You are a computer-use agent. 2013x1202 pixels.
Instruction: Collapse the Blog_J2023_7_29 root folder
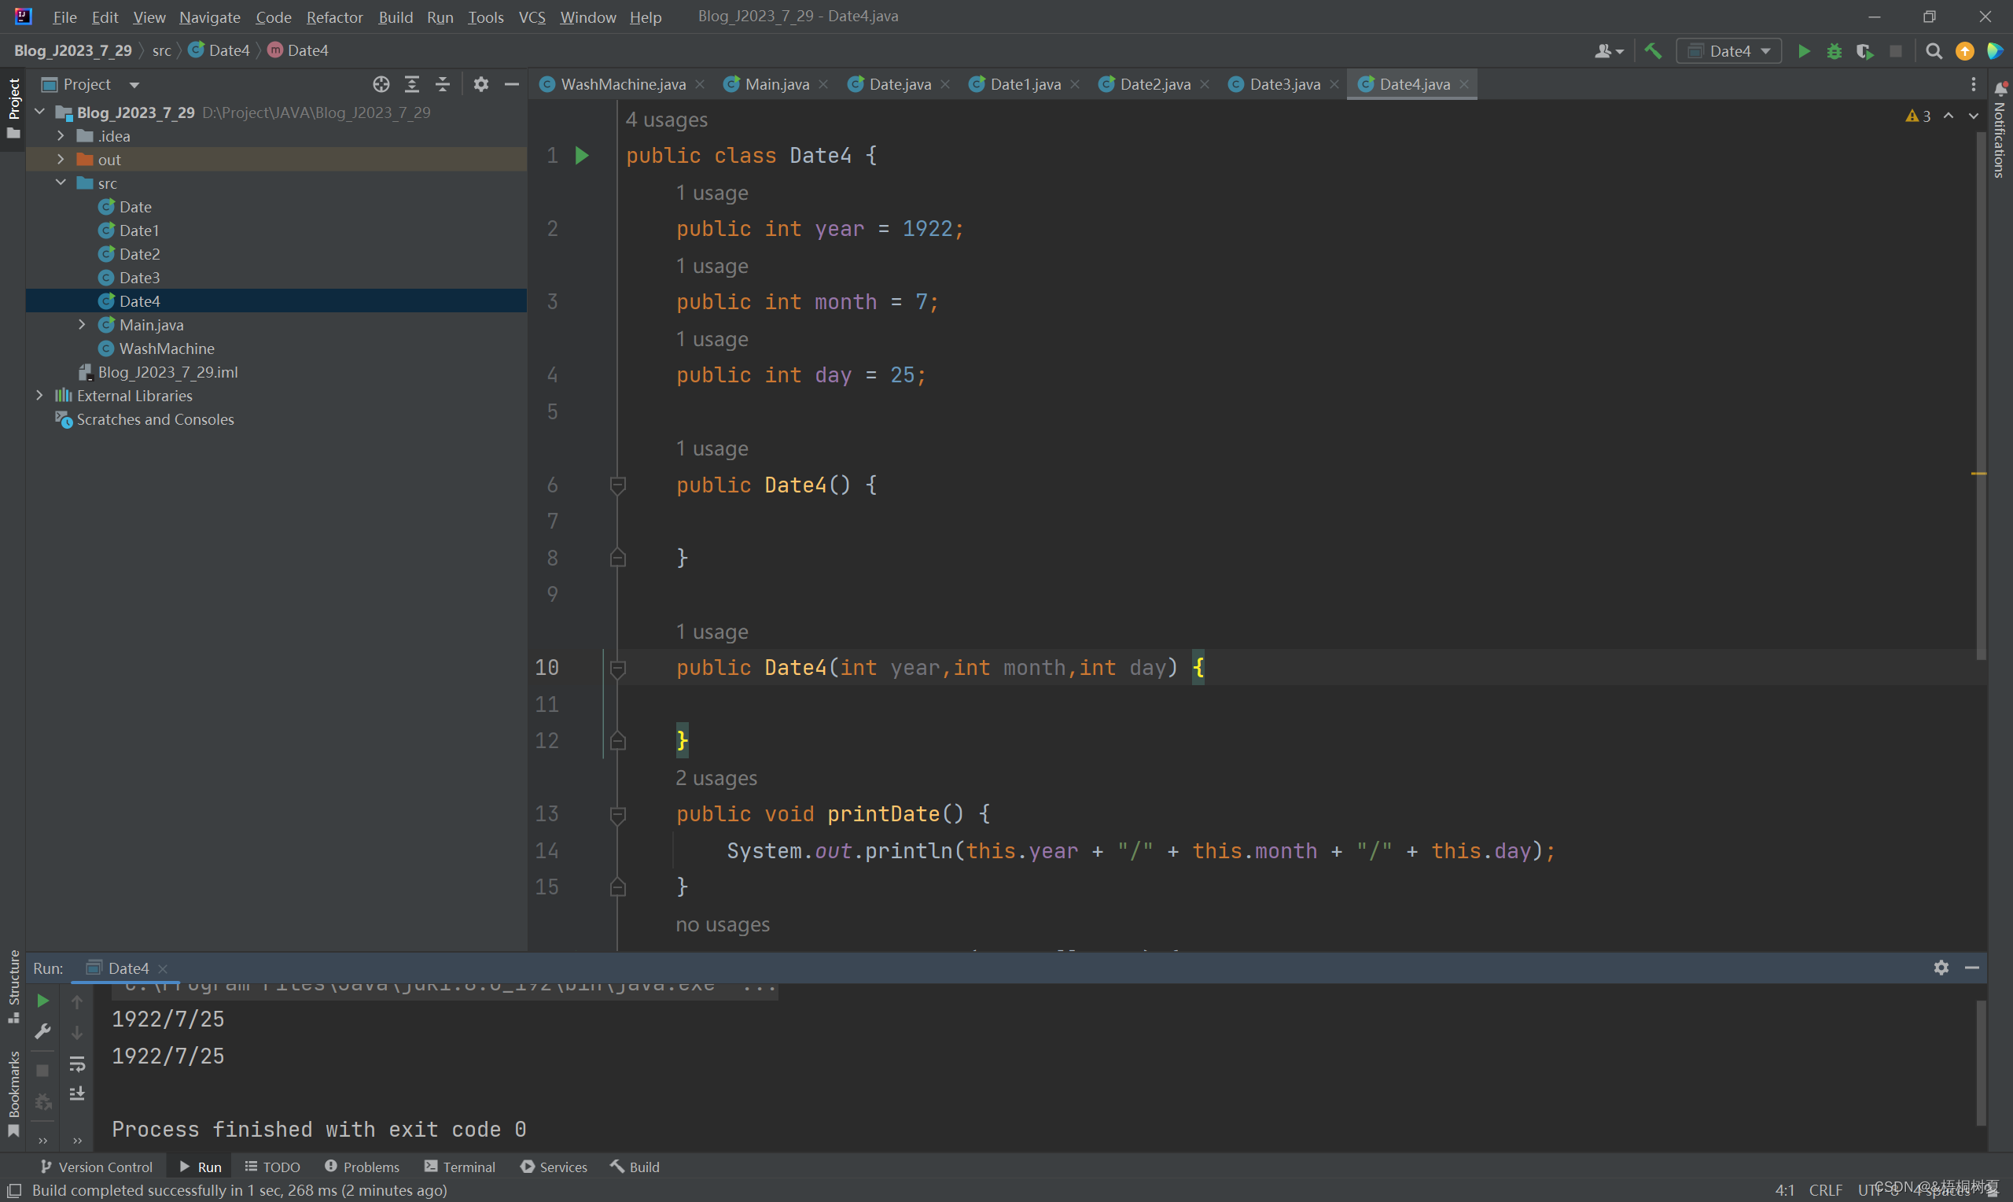[x=39, y=112]
